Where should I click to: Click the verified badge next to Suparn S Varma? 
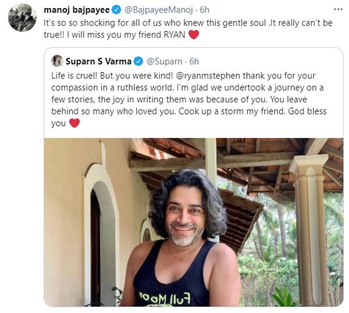(x=138, y=62)
